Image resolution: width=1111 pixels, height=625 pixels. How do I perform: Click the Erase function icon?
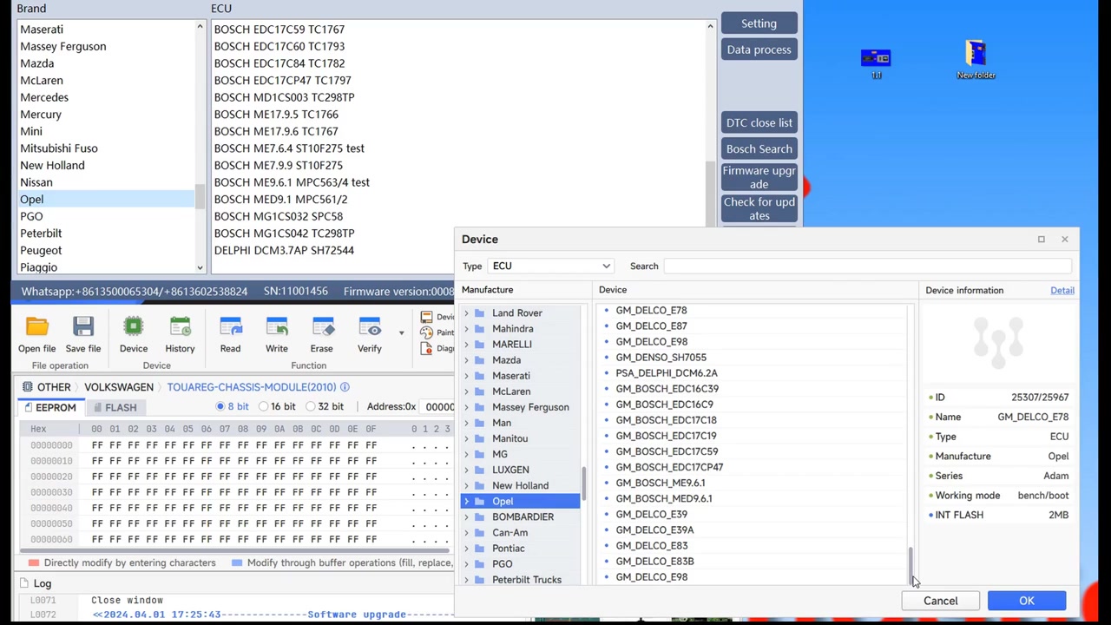coord(322,328)
